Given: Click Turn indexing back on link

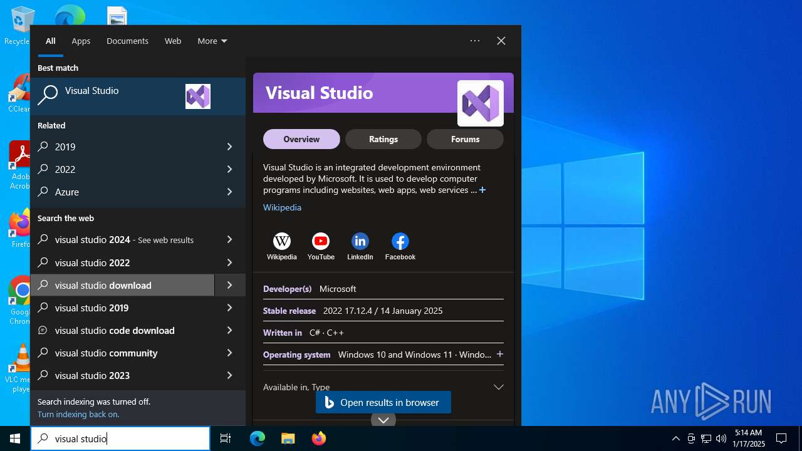Looking at the screenshot, I should coord(78,414).
